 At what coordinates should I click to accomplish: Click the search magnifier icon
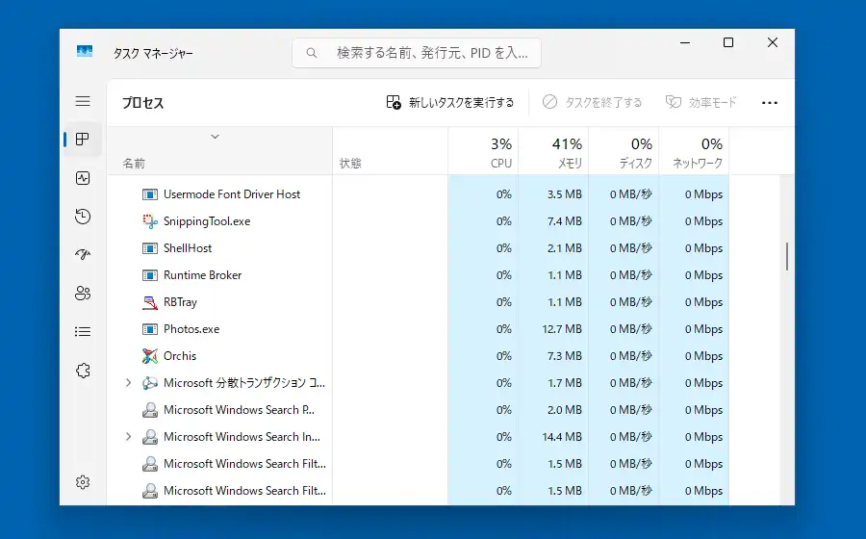(x=312, y=53)
